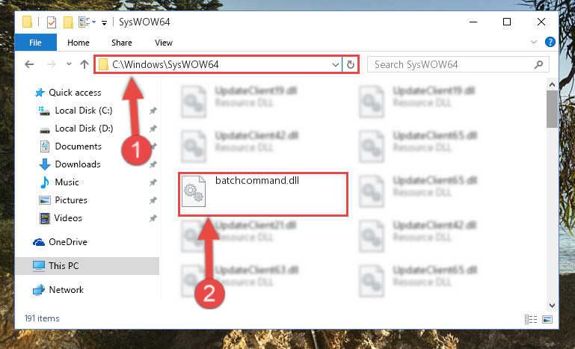Switch to details list view
Viewport: 575px width, 349px height.
coord(531,319)
